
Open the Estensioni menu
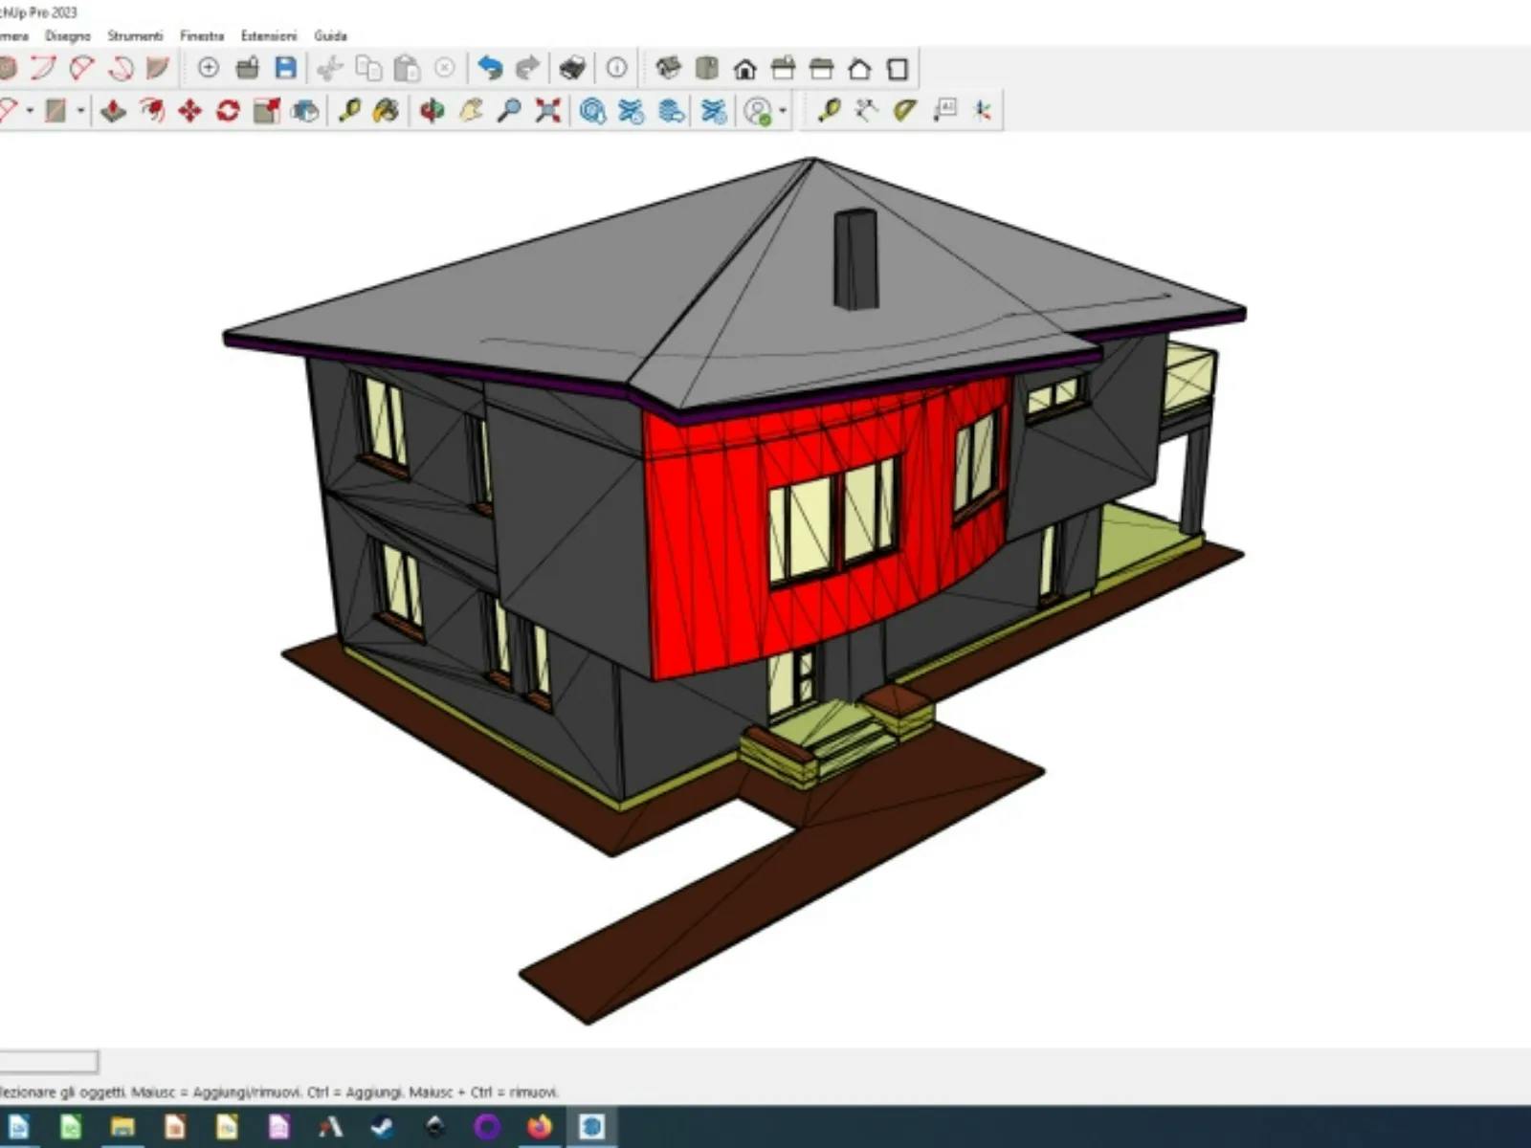click(x=268, y=35)
